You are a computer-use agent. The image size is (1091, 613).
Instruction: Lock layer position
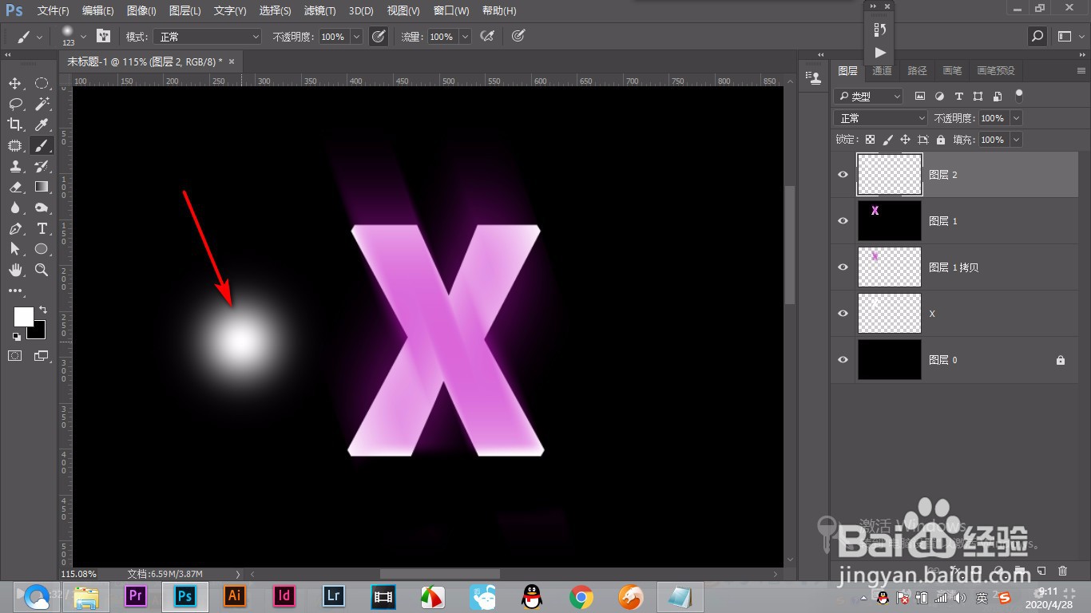coord(905,139)
